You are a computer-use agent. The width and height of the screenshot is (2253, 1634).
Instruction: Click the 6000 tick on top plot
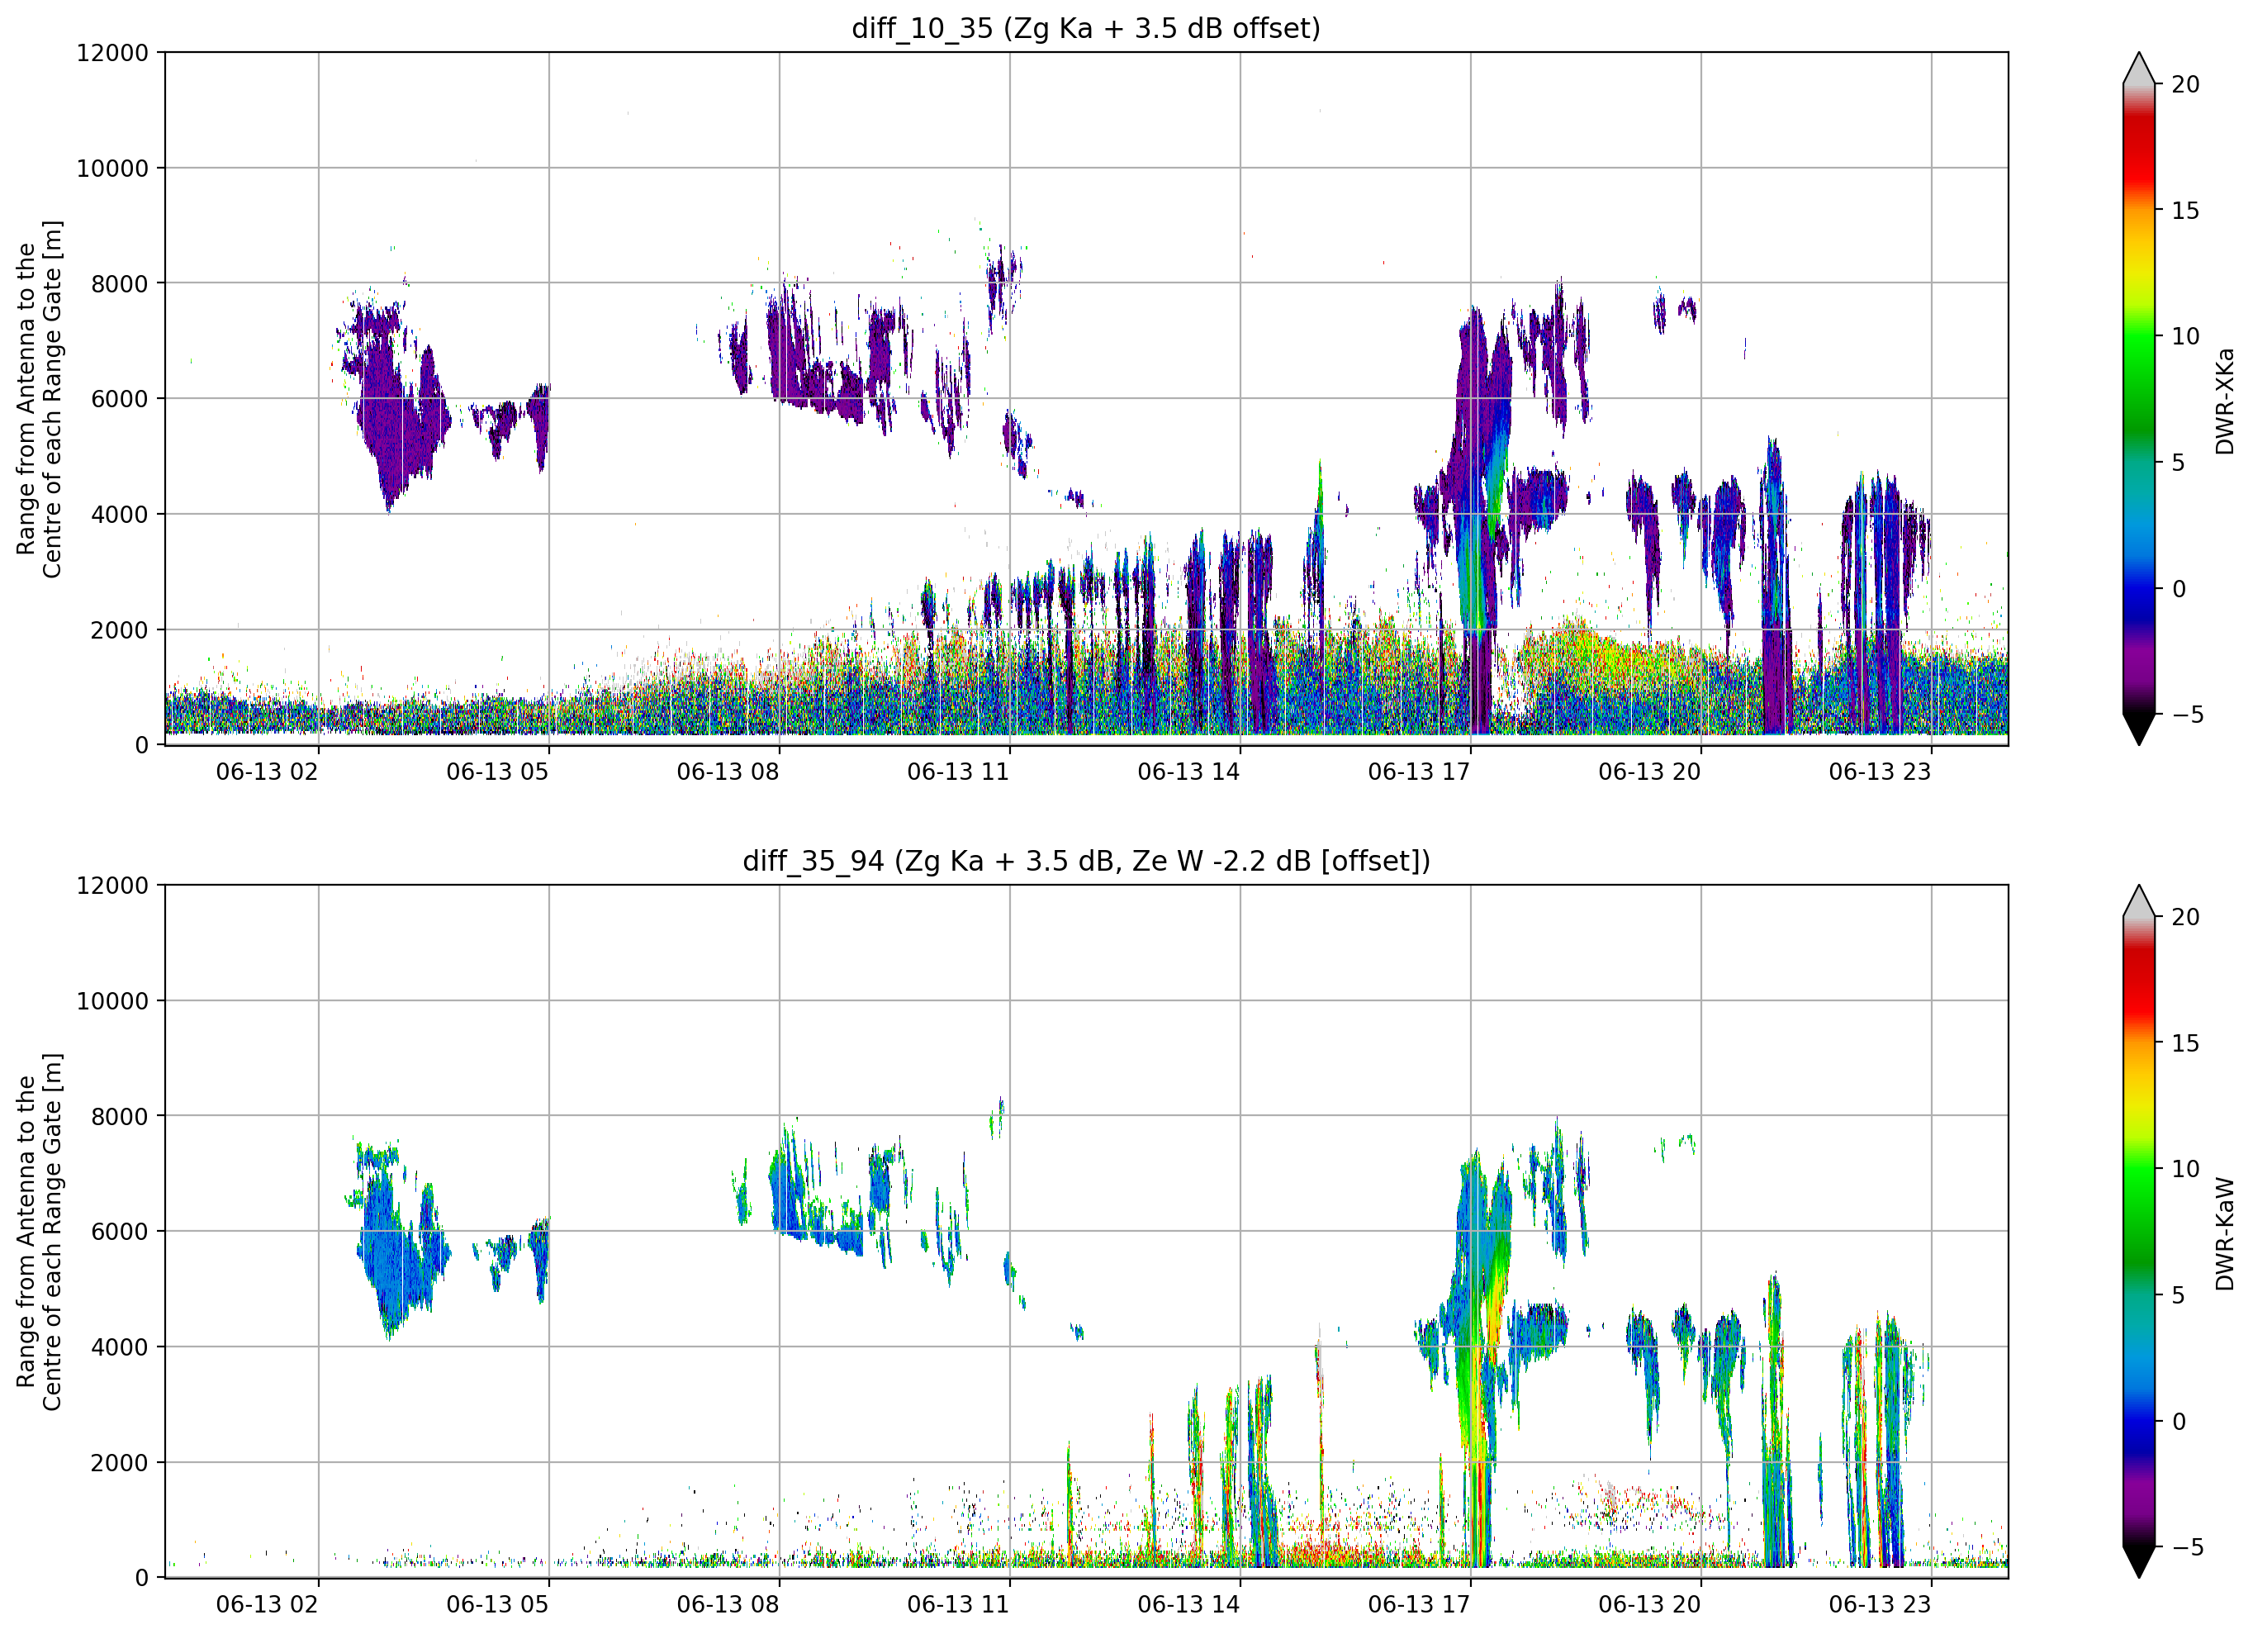tap(119, 400)
